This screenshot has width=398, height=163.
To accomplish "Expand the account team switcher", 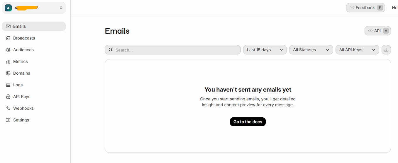I will click(34, 8).
